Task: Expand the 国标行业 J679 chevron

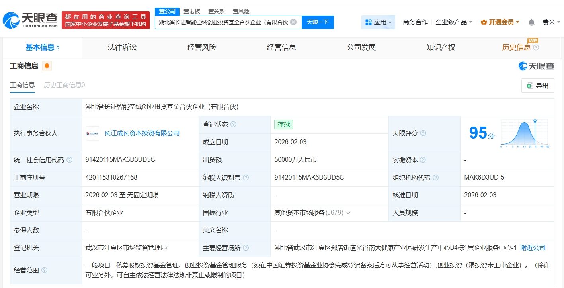Action: tap(348, 213)
